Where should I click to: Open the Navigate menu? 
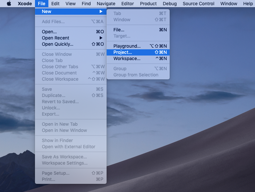point(106,3)
